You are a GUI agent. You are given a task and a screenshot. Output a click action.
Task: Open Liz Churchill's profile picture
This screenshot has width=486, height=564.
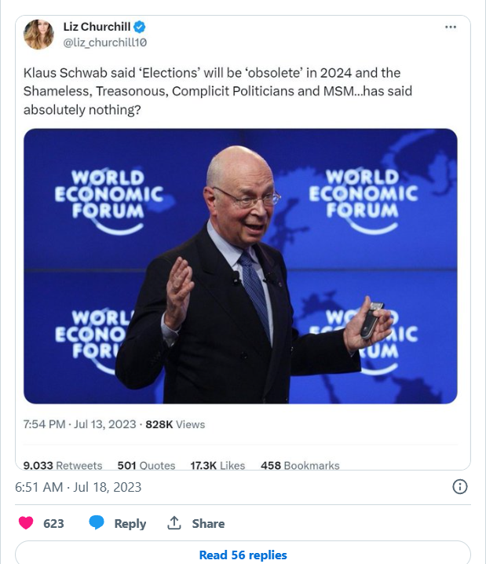click(x=38, y=35)
